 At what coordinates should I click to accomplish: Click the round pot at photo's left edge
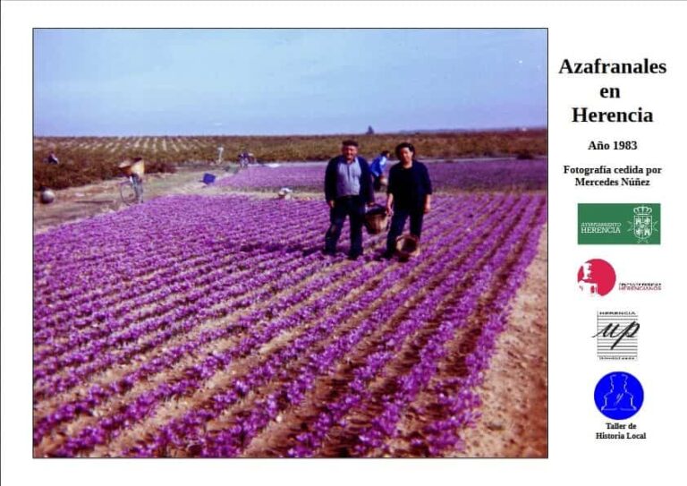pos(47,196)
